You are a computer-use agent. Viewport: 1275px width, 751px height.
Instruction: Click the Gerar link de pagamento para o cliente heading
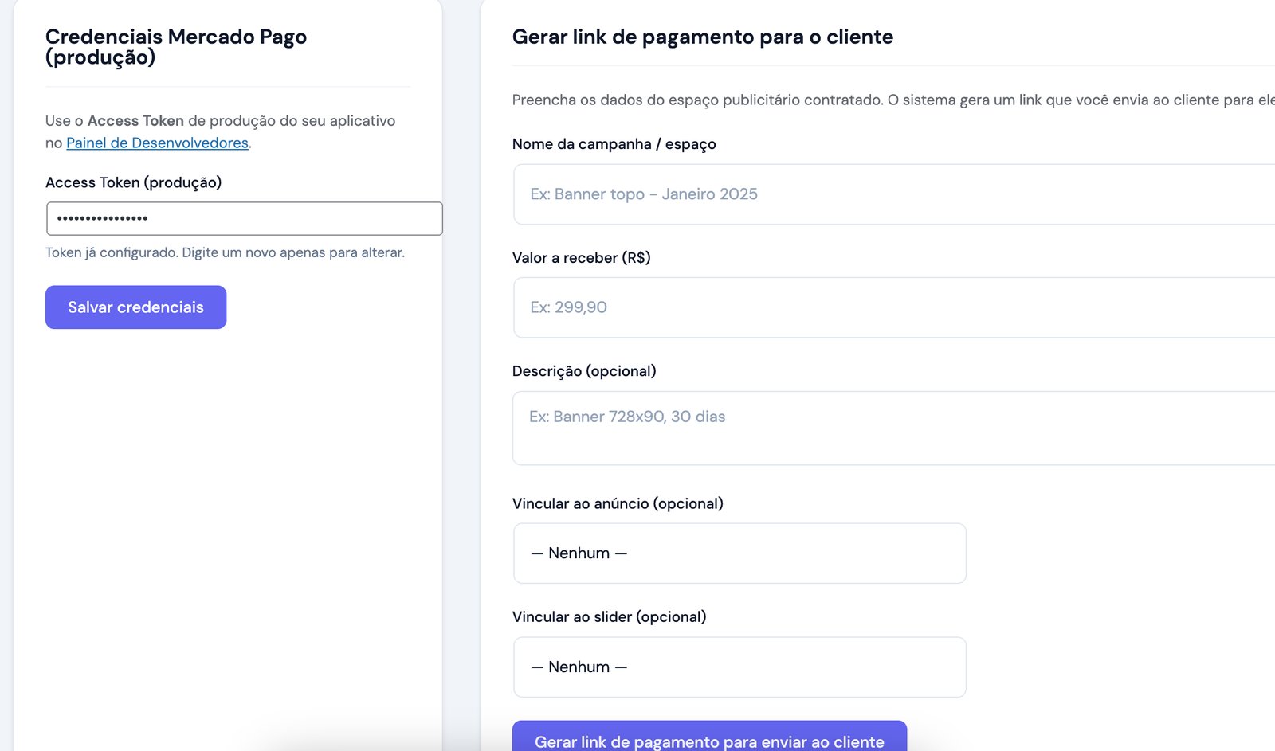click(702, 37)
